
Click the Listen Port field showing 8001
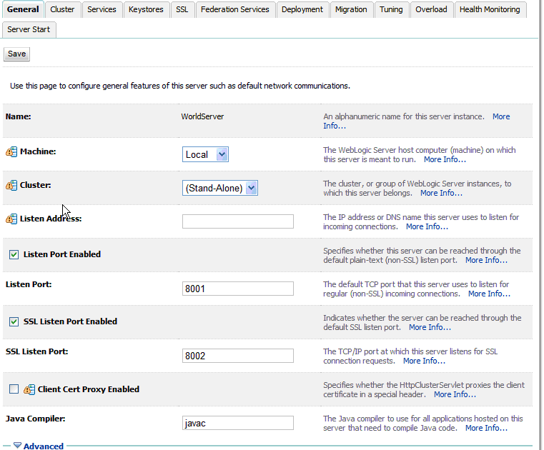click(238, 289)
